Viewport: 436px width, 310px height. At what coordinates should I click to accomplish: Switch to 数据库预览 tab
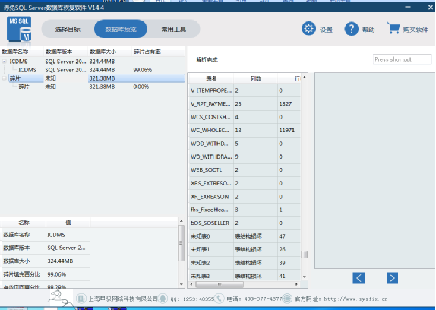(x=121, y=29)
